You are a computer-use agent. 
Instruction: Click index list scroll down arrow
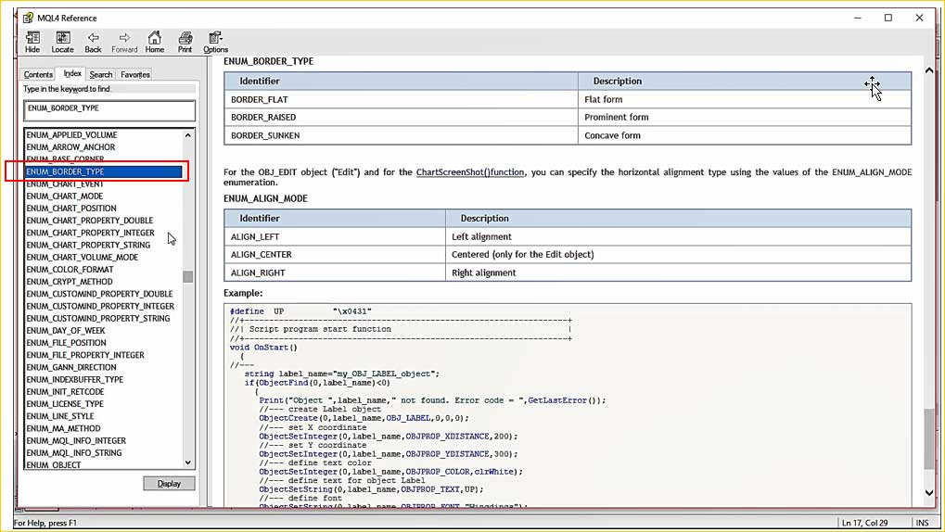coord(188,462)
